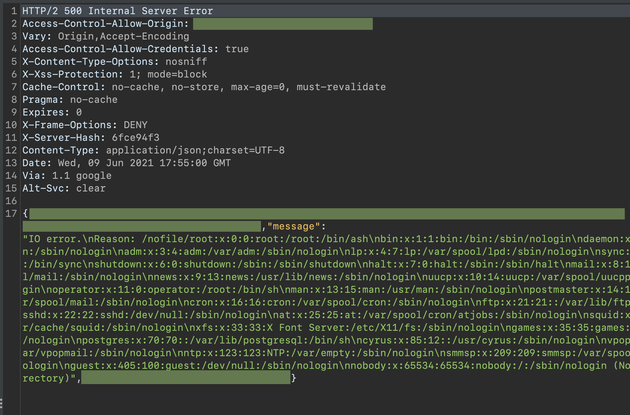Image resolution: width=630 pixels, height=415 pixels.
Task: Select the HTTP/2 500 Internal Server Error status line
Action: 117,11
